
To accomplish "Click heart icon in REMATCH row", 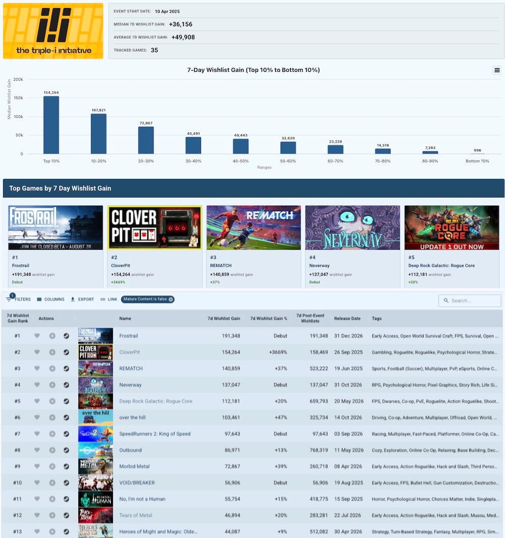I will (37, 368).
